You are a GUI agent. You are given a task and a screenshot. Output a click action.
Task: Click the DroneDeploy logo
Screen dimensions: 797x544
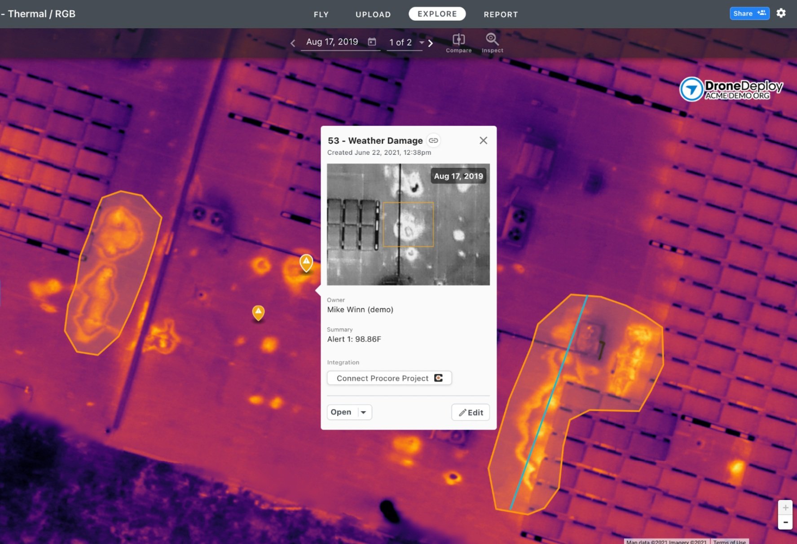(731, 89)
